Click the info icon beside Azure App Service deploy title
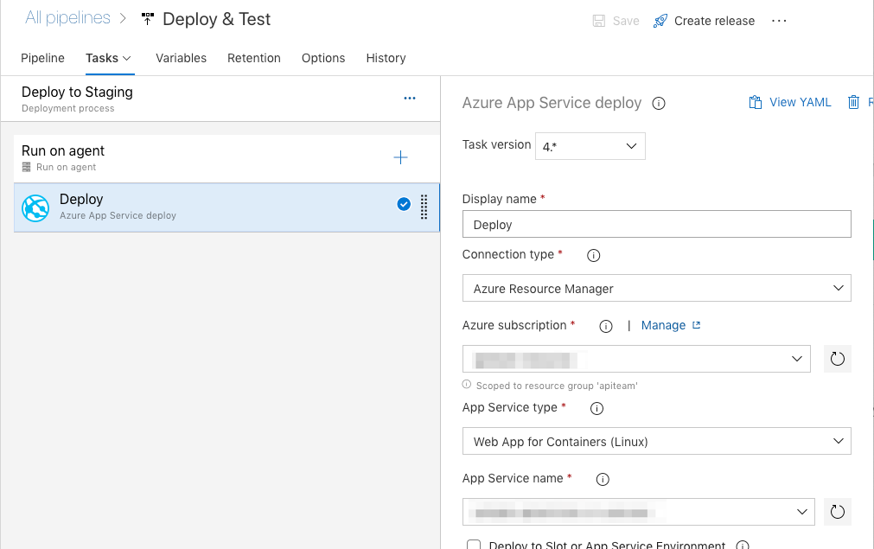Image resolution: width=874 pixels, height=549 pixels. (x=659, y=103)
